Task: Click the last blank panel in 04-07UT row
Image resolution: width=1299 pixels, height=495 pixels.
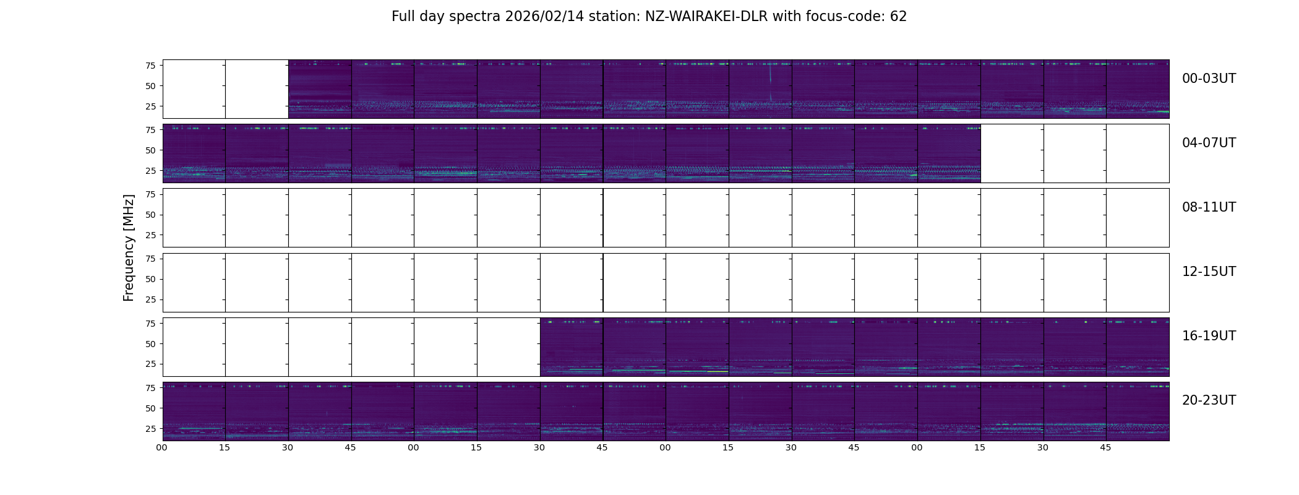Action: click(1138, 153)
